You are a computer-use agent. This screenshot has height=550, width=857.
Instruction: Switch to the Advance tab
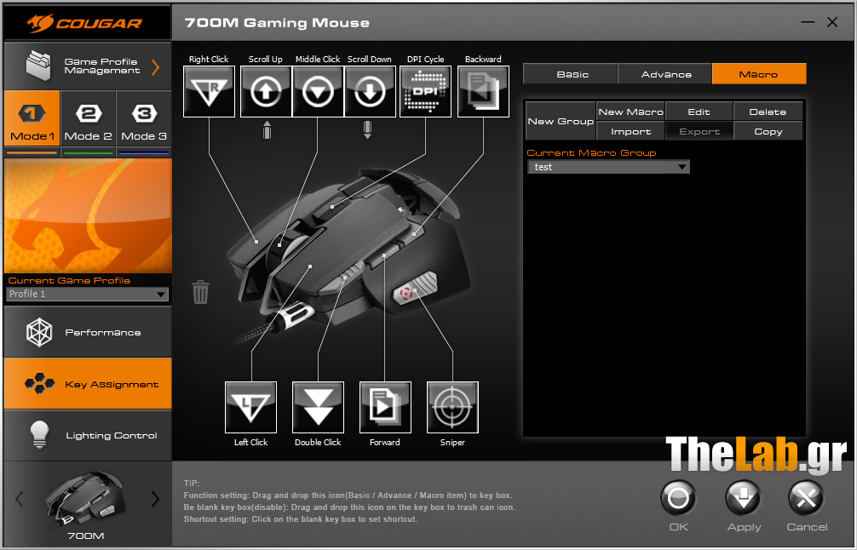665,74
